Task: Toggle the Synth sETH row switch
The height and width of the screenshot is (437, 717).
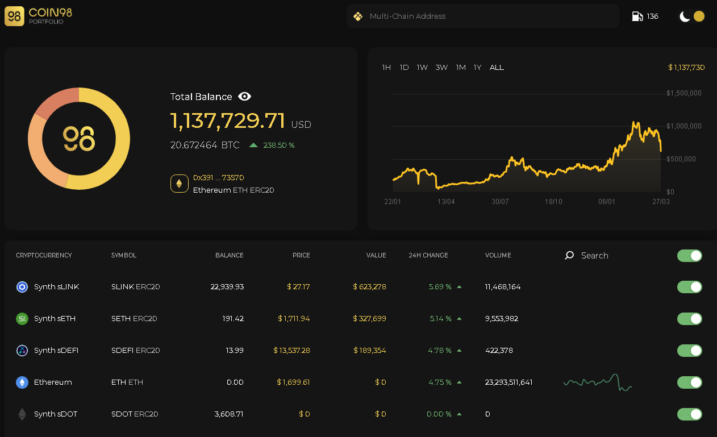Action: coord(690,319)
